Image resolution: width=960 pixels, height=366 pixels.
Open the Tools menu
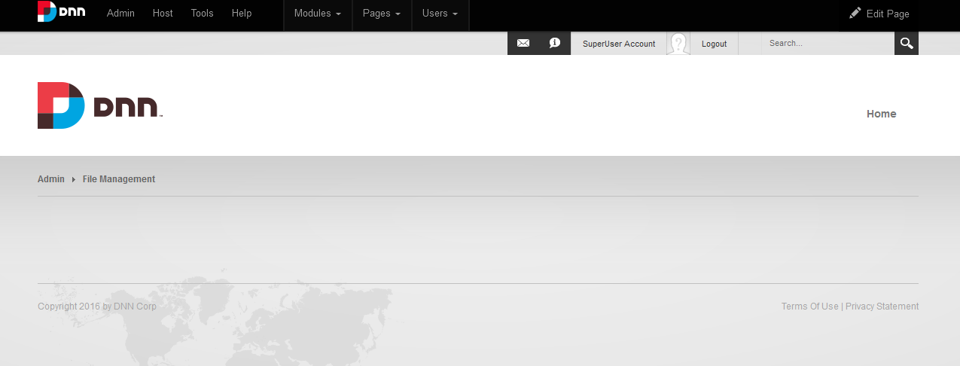(x=203, y=14)
